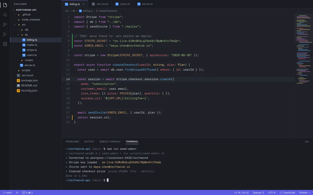Viewport: 313px width, 195px height.
Task: Click the M icon beside README.md
Action: [18, 86]
